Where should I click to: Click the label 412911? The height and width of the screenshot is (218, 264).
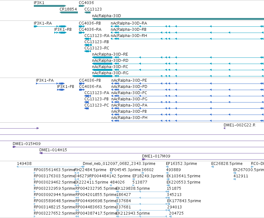click(241, 176)
